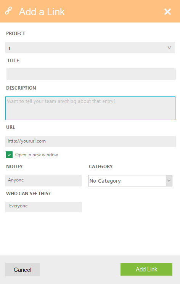Viewport: 180px width, 284px height.
Task: Click the Project dropdown chevron arrow
Action: (x=169, y=48)
